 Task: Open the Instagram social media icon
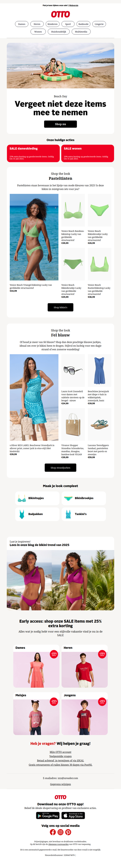[x=60, y=832]
